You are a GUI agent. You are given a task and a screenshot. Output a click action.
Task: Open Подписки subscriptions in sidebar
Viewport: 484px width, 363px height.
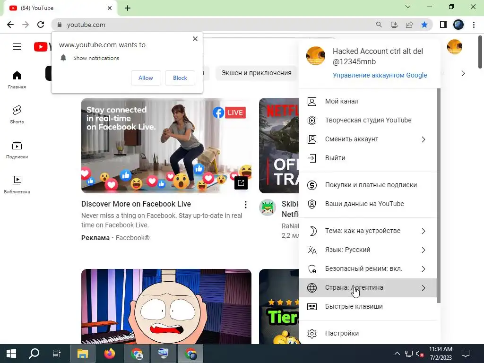17,150
